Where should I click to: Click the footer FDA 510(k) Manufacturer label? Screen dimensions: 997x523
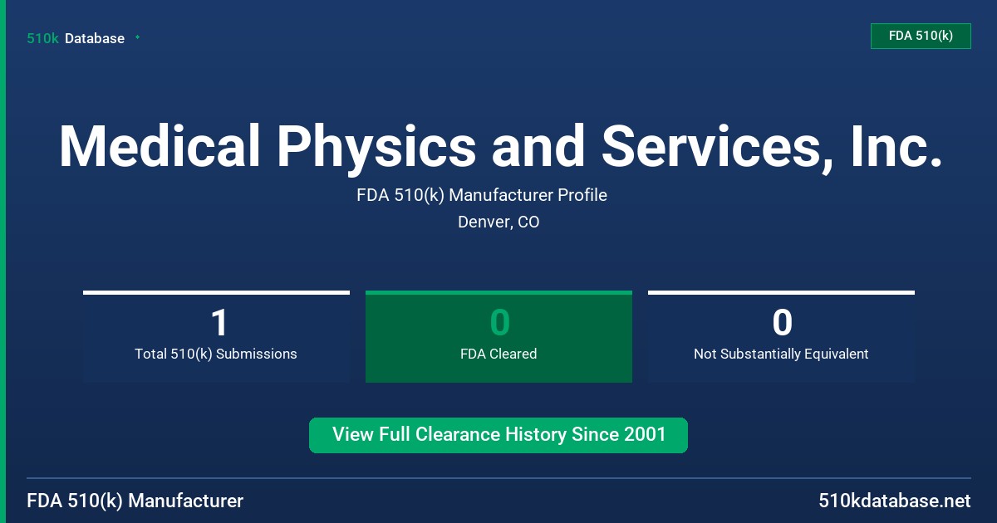pos(135,501)
